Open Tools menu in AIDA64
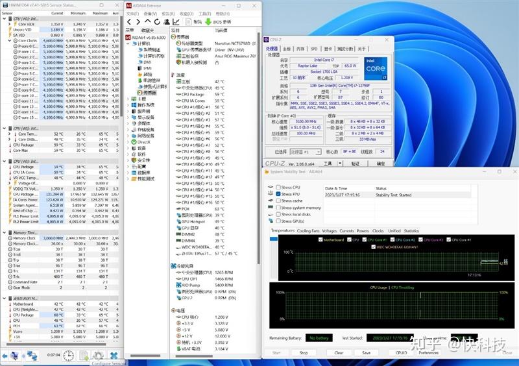Screen dimensions: 519x366 coord(204,14)
